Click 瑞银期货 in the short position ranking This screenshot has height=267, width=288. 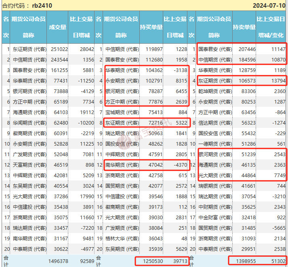coord(215,186)
